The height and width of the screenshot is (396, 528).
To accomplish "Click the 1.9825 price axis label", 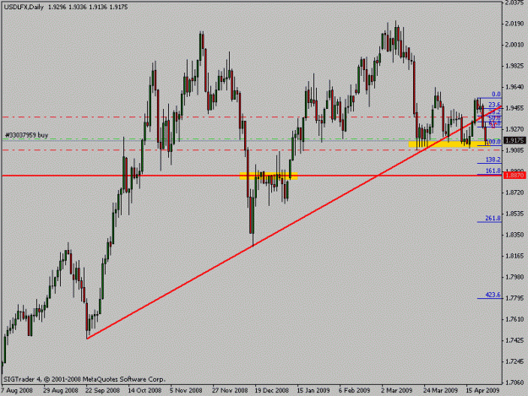I will click(514, 66).
